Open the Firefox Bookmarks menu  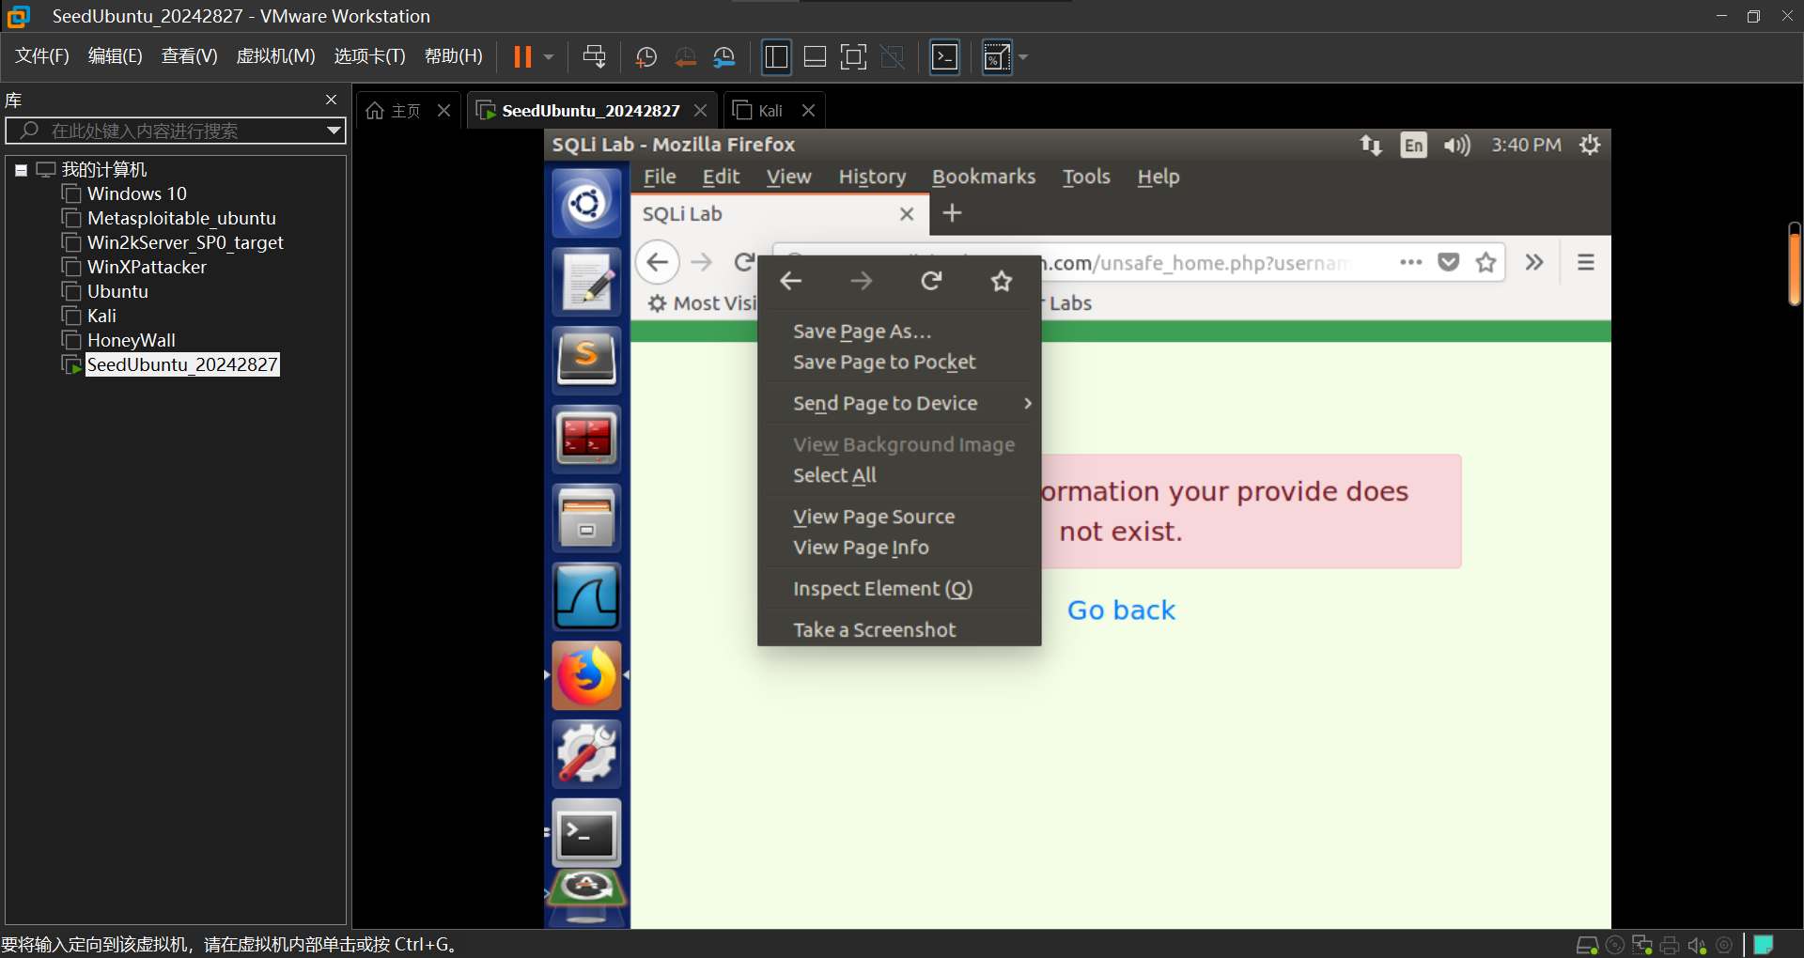click(984, 177)
